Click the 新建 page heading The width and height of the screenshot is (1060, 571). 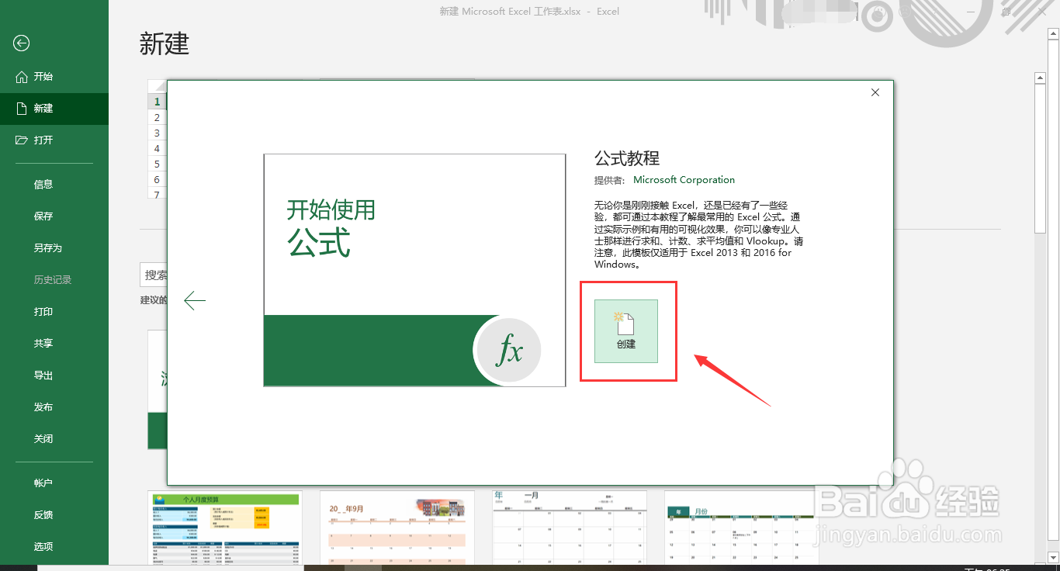tap(165, 43)
